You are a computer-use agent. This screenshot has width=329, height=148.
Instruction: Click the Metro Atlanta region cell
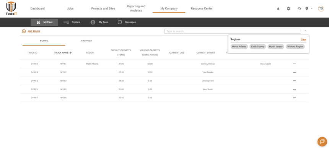point(92,64)
